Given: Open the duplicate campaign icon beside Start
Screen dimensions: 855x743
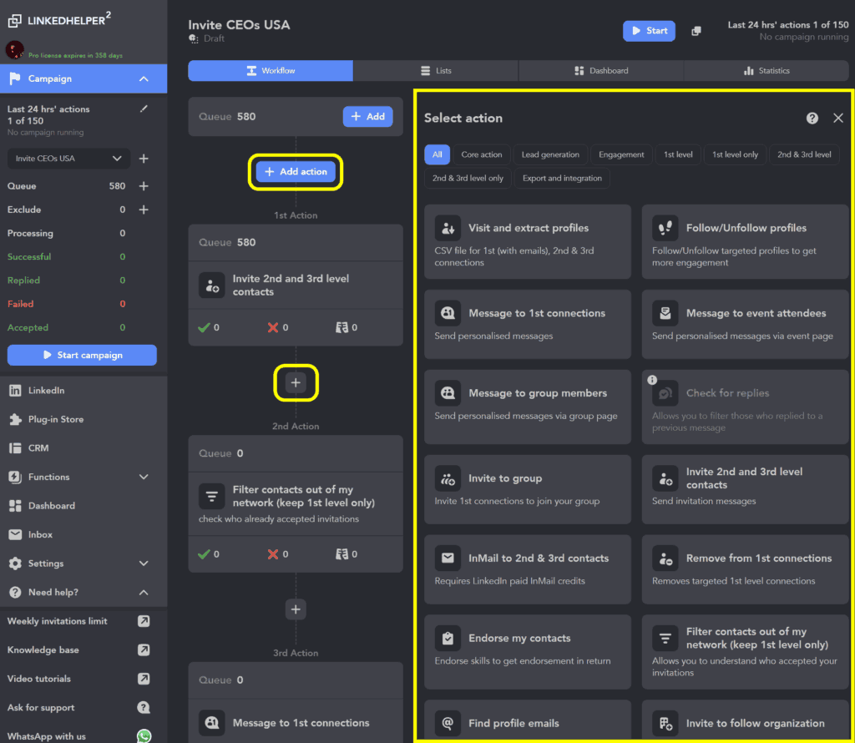Looking at the screenshot, I should (696, 31).
